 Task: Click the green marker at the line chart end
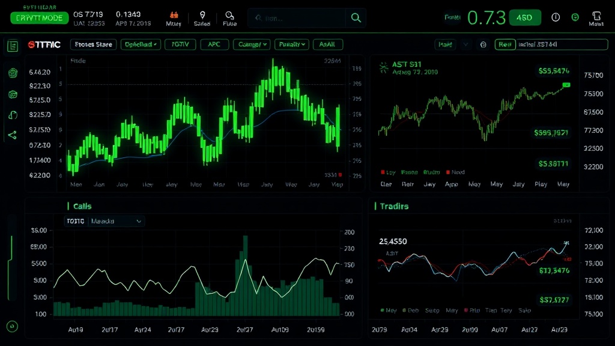(x=566, y=85)
